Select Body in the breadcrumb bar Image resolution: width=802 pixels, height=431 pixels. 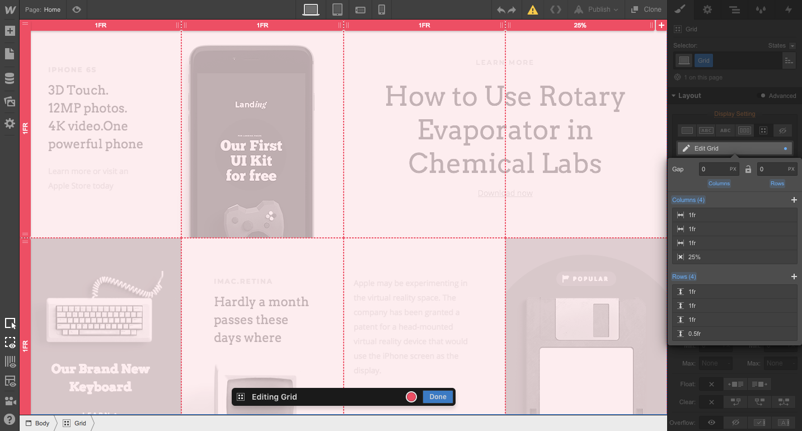[38, 423]
